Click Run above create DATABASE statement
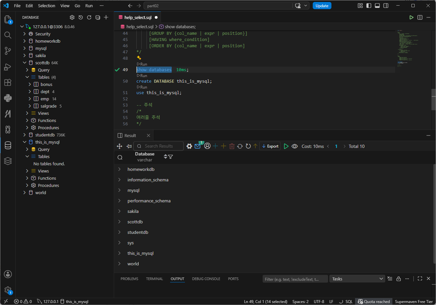The width and height of the screenshot is (436, 305). click(x=142, y=76)
